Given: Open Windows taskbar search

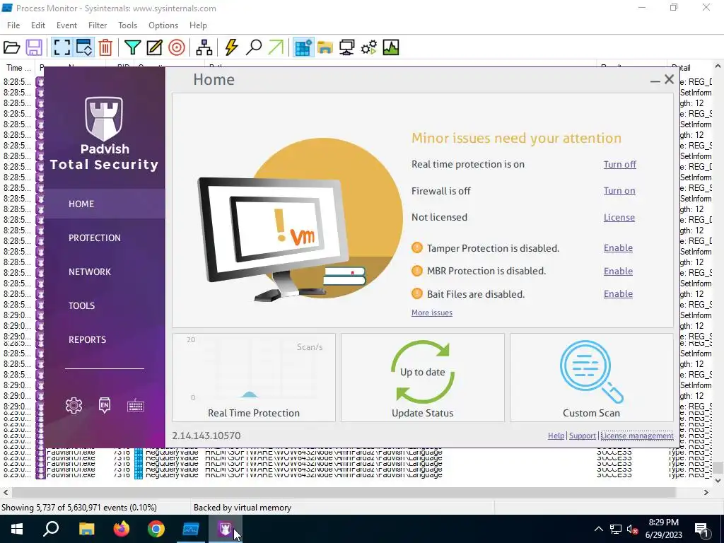Looking at the screenshot, I should (51, 529).
